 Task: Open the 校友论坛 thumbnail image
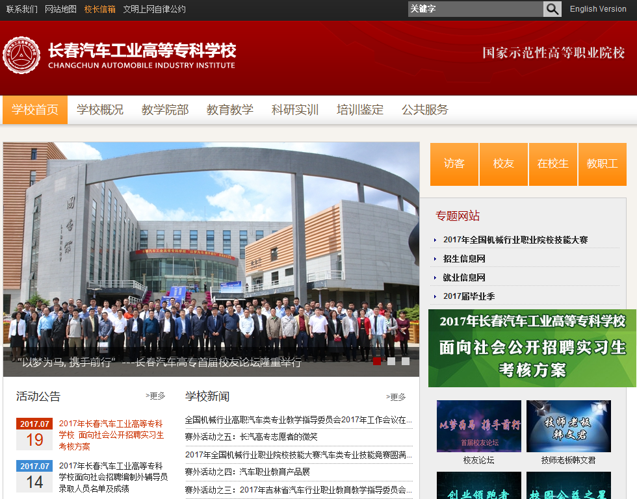pos(479,426)
